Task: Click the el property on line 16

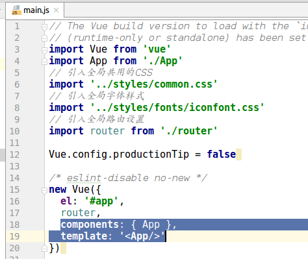Action: 66,201
